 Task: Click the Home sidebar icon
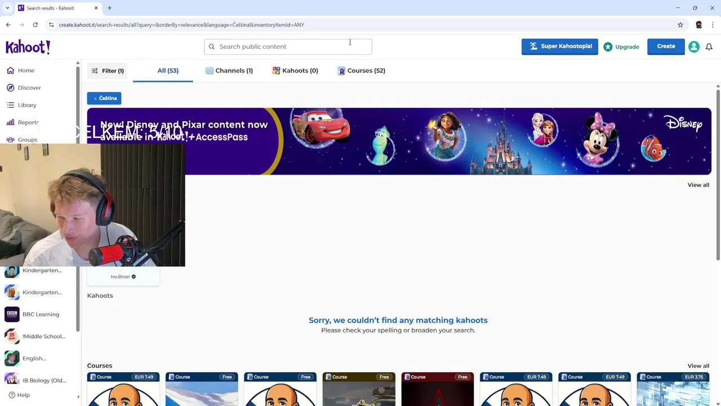click(x=11, y=70)
